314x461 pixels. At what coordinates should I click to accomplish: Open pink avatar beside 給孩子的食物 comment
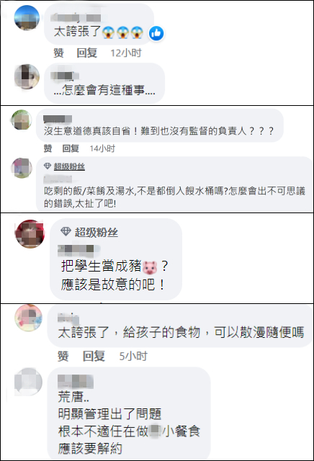(x=29, y=318)
